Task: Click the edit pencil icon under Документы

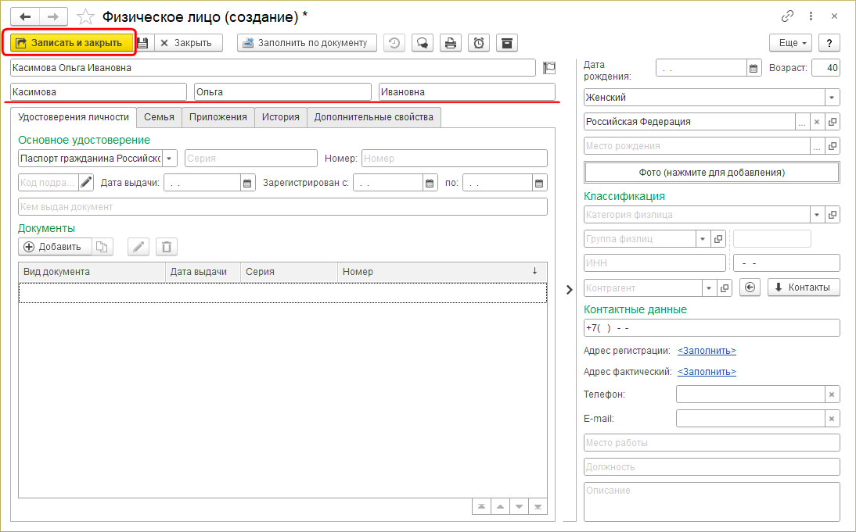Action: [x=138, y=247]
